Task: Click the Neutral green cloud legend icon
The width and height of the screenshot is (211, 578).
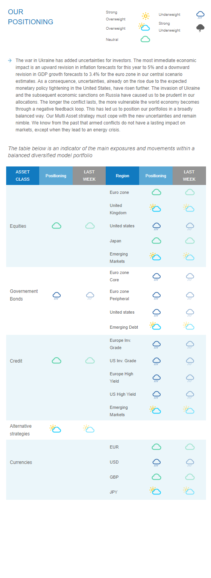Action: pyautogui.click(x=145, y=39)
